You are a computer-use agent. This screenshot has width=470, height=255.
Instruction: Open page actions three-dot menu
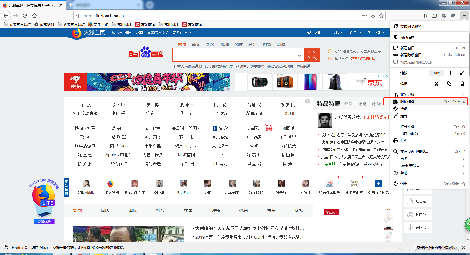365,16
